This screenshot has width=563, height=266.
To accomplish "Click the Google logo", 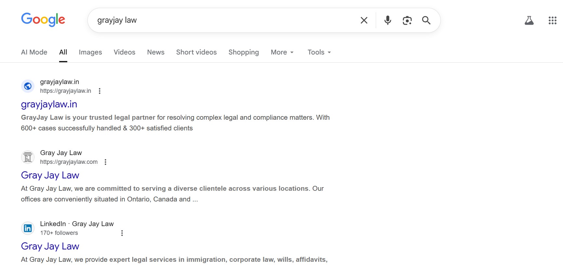I will coord(43,20).
